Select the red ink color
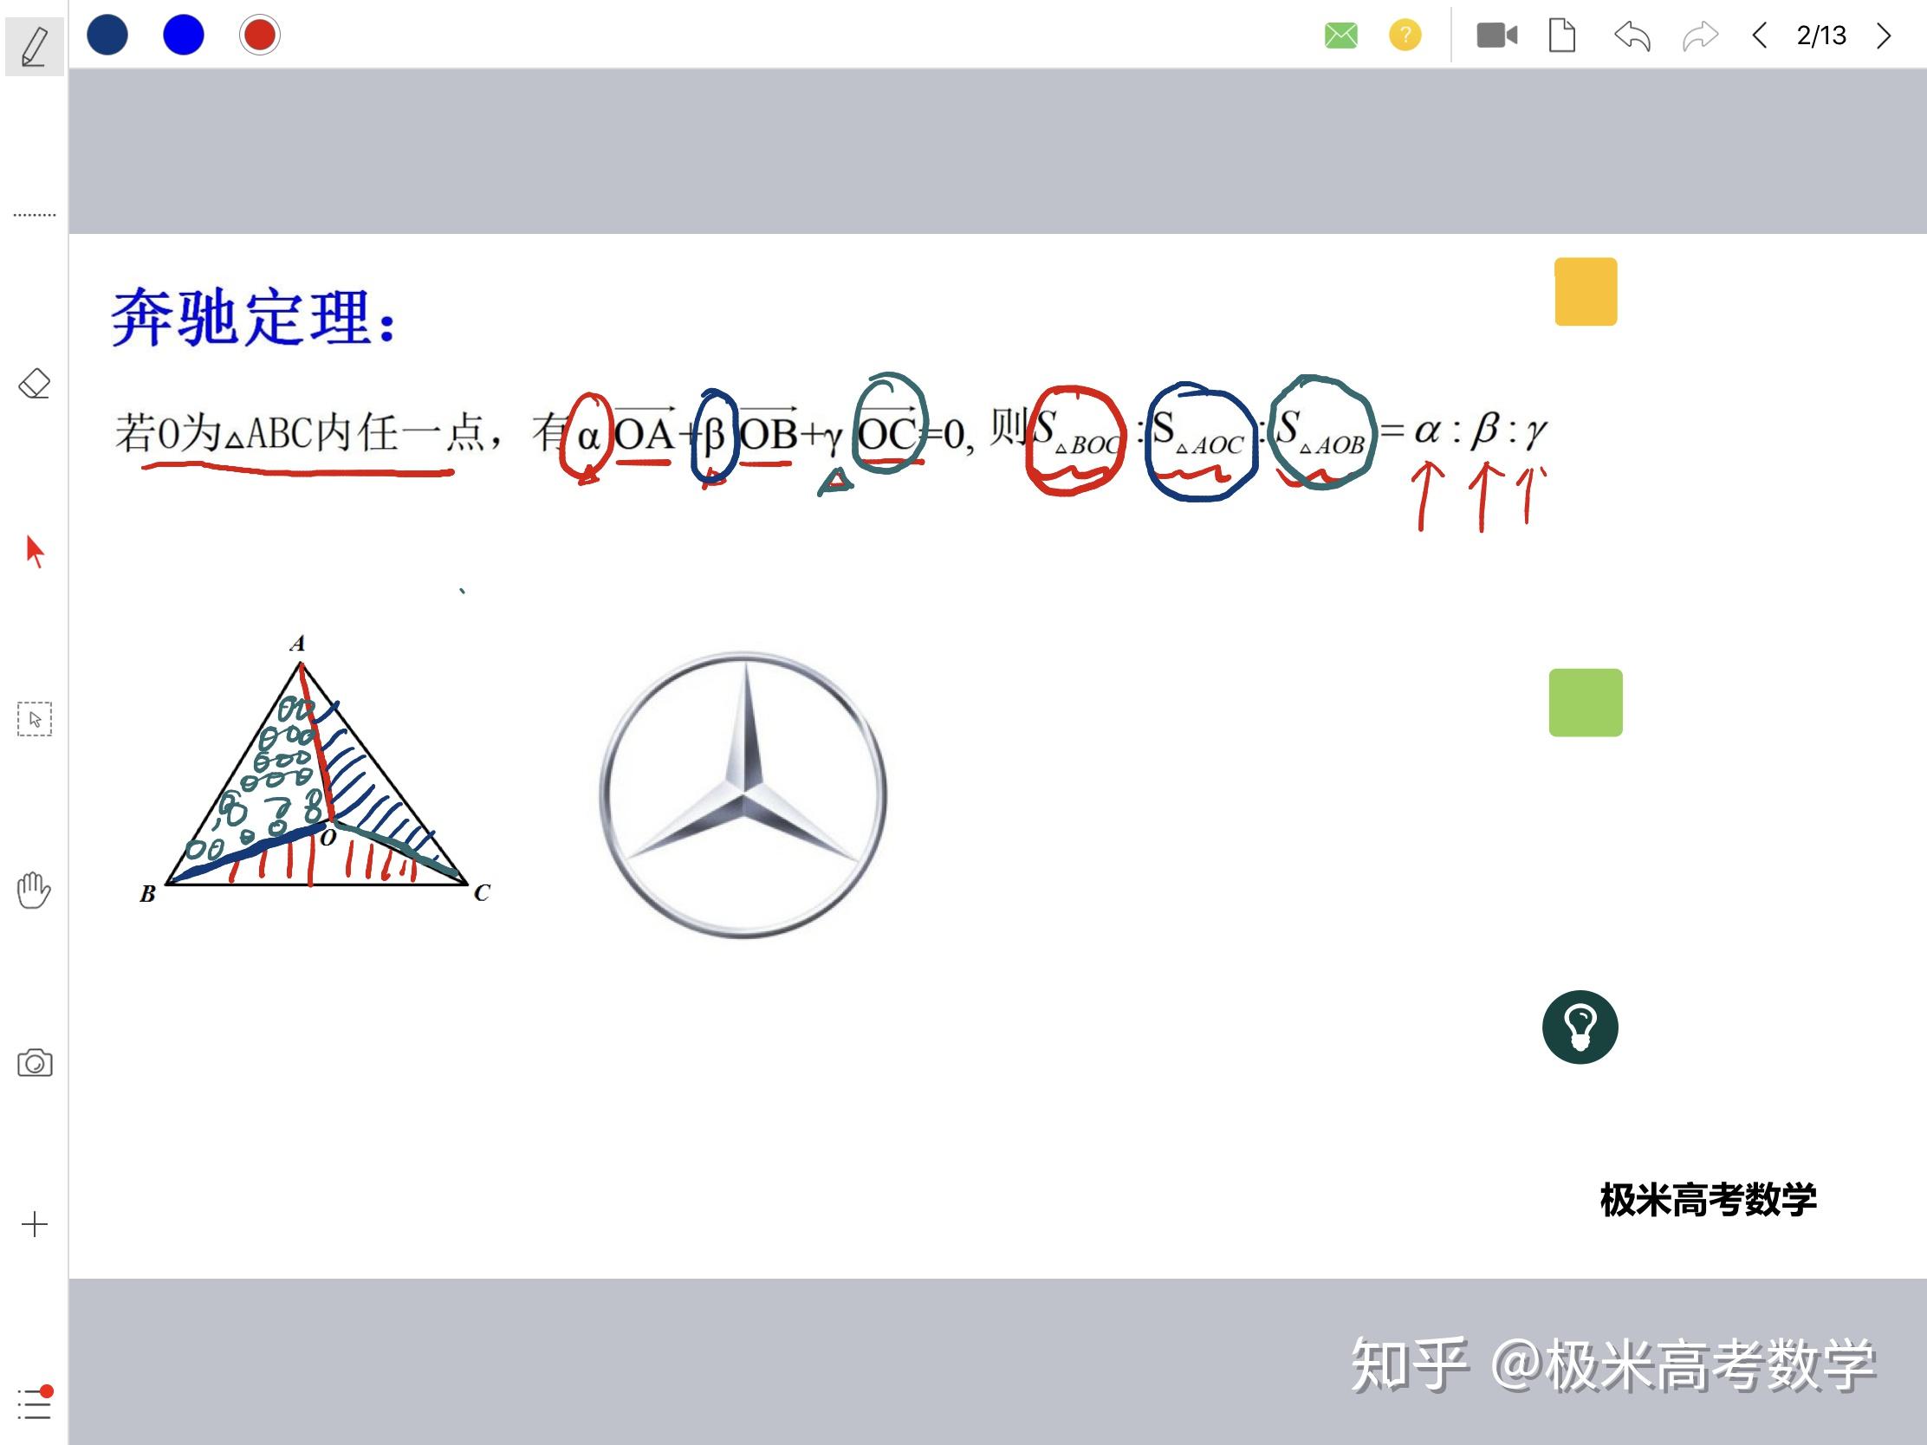 (x=260, y=35)
